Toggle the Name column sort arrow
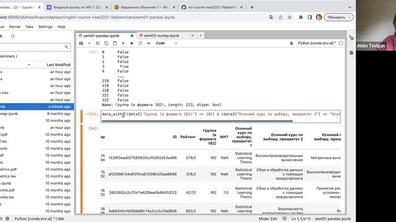The width and height of the screenshot is (396, 222). (29, 65)
